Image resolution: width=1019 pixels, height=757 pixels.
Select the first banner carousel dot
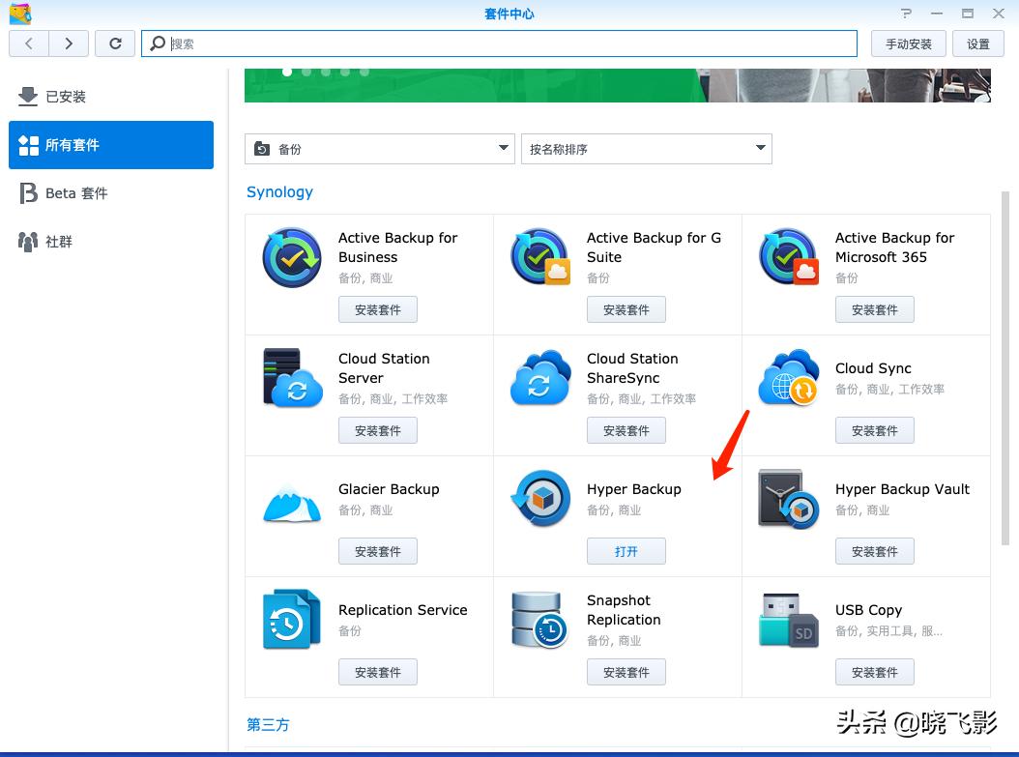coord(286,72)
